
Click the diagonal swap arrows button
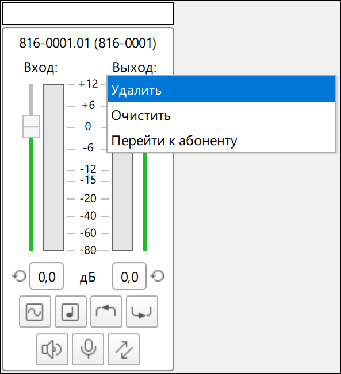pos(124,349)
